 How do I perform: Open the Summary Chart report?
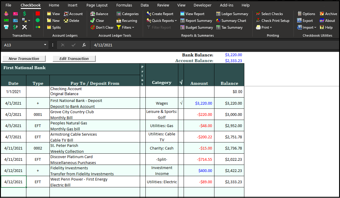point(231,20)
